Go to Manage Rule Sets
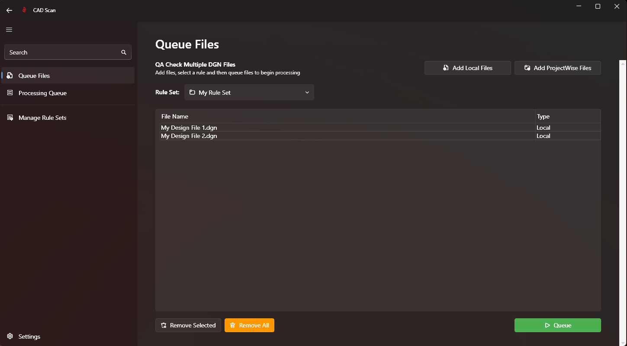Viewport: 627px width, 346px height. tap(42, 118)
